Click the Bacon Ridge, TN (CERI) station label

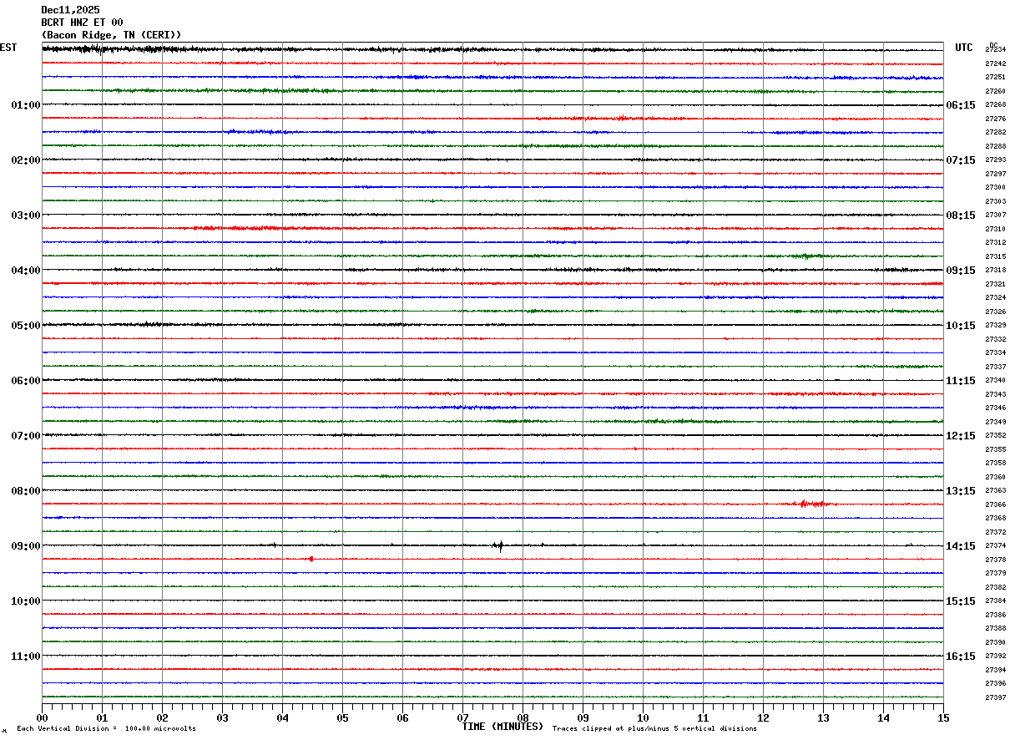[x=111, y=35]
